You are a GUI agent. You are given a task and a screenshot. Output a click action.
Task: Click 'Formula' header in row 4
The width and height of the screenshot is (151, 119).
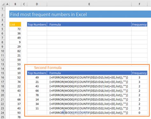point(89,24)
